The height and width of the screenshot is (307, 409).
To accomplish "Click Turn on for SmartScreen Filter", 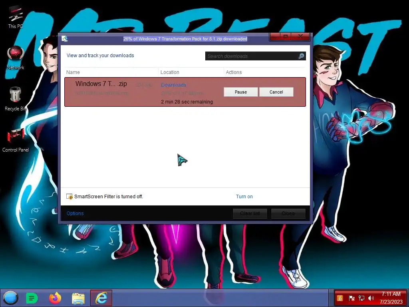I will click(244, 197).
